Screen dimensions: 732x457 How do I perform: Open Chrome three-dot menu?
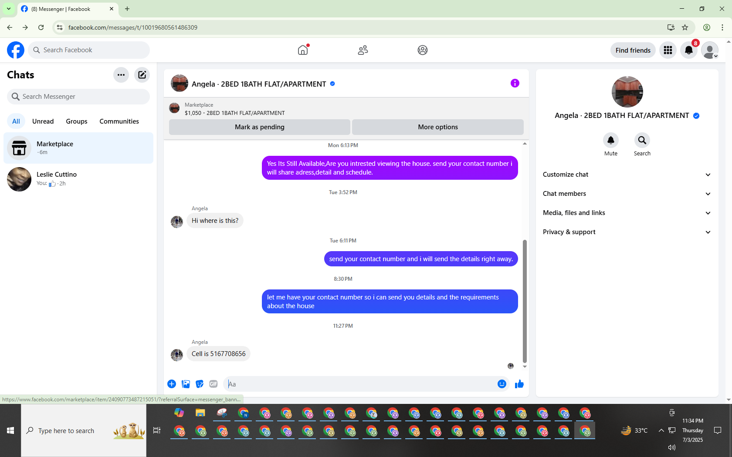click(x=722, y=27)
